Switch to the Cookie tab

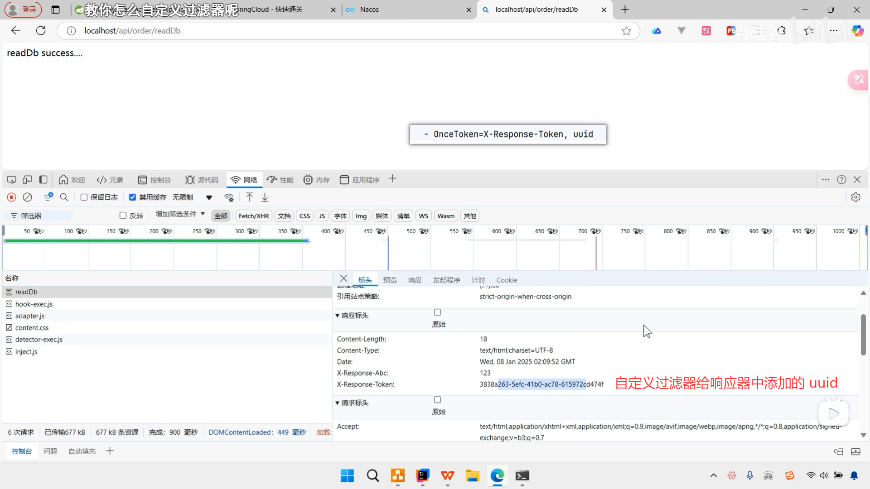[x=507, y=280]
